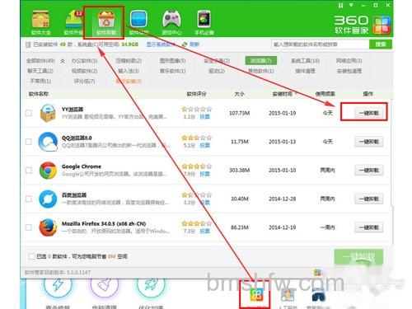This screenshot has width=412, height=309.
Task: Select the 聊天工具(2) category
Action: tap(40, 71)
